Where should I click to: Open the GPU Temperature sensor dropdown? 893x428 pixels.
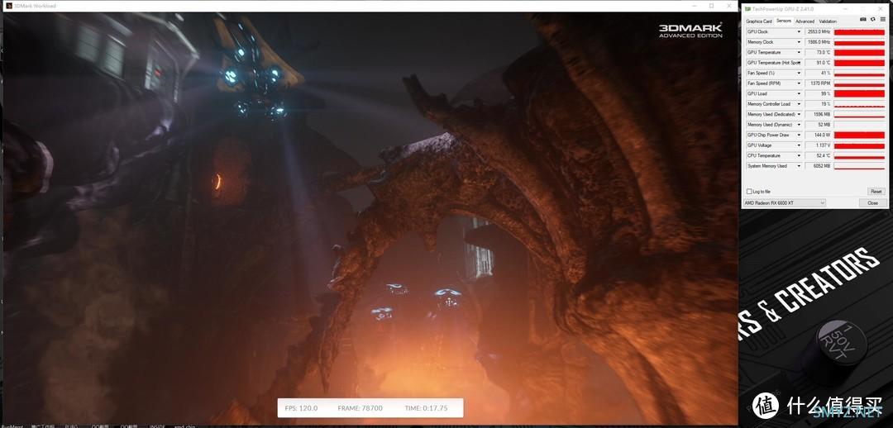pos(799,52)
